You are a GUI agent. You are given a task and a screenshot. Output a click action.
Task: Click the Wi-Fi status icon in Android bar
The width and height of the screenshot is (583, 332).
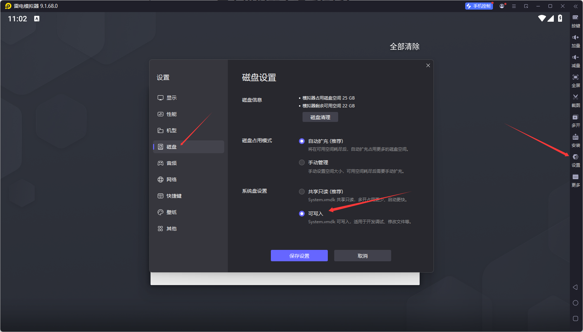[x=542, y=18]
